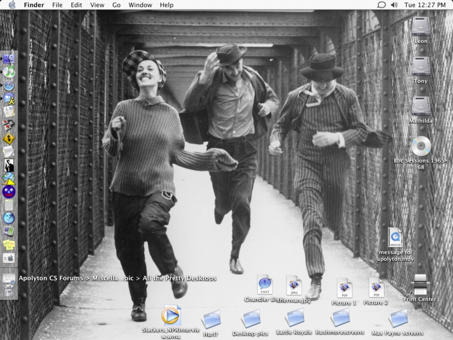Viewport: 453px width, 340px height.
Task: Open the Help menu
Action: 166,5
